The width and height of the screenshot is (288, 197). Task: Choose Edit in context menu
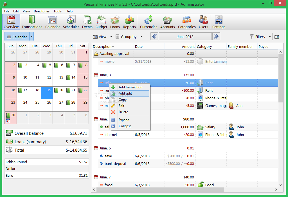(x=130, y=106)
